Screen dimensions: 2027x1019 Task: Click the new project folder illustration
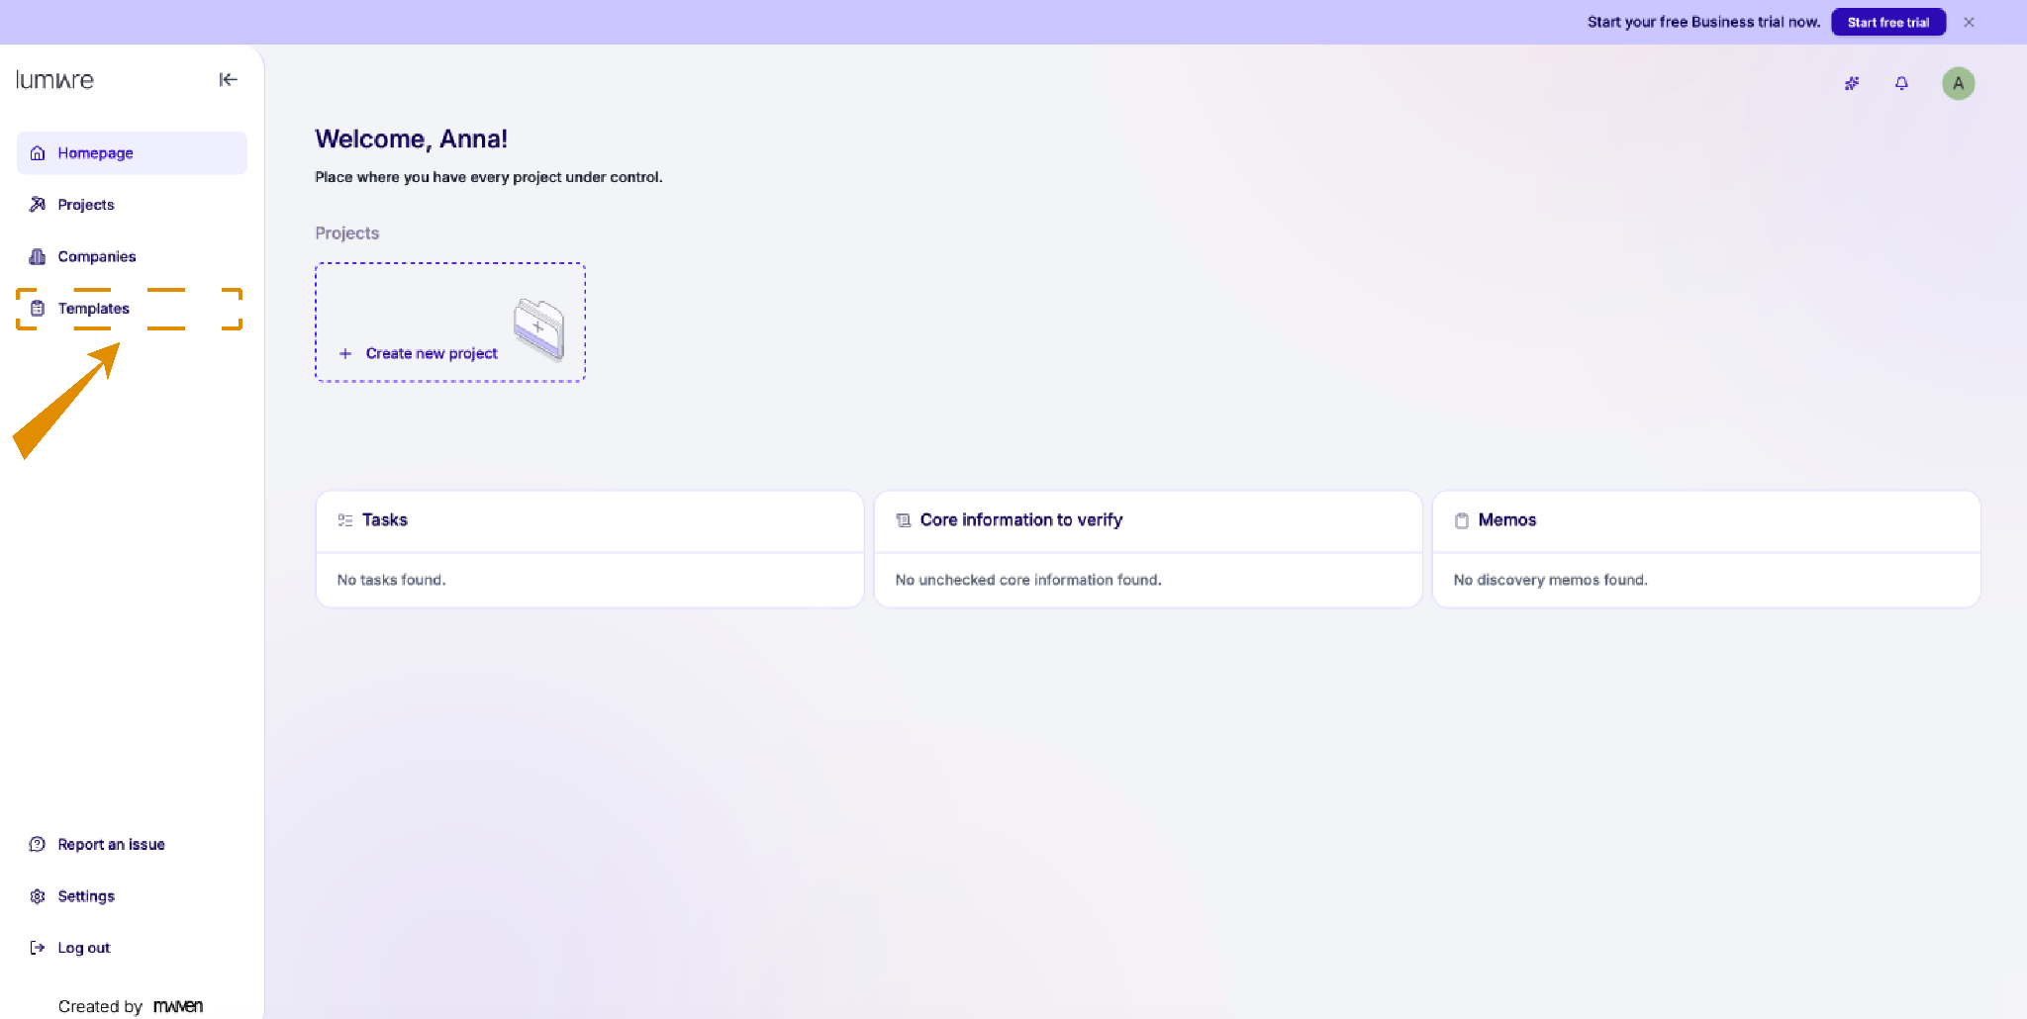539,329
